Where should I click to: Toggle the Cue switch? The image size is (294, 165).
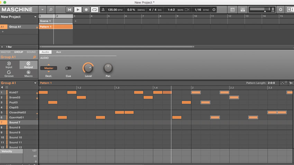click(68, 68)
